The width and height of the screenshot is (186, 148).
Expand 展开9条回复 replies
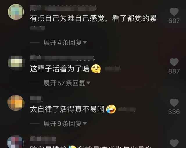[65, 124]
